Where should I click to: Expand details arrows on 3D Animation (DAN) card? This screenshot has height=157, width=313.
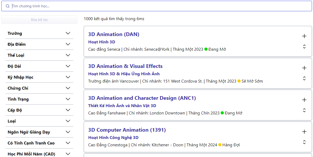point(304,46)
